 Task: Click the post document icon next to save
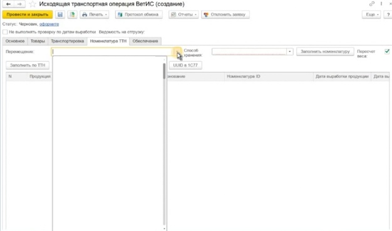click(72, 14)
